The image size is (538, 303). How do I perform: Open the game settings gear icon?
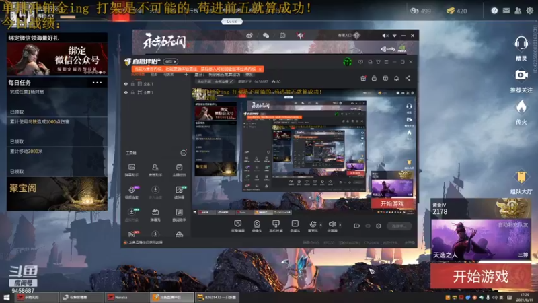click(x=529, y=11)
